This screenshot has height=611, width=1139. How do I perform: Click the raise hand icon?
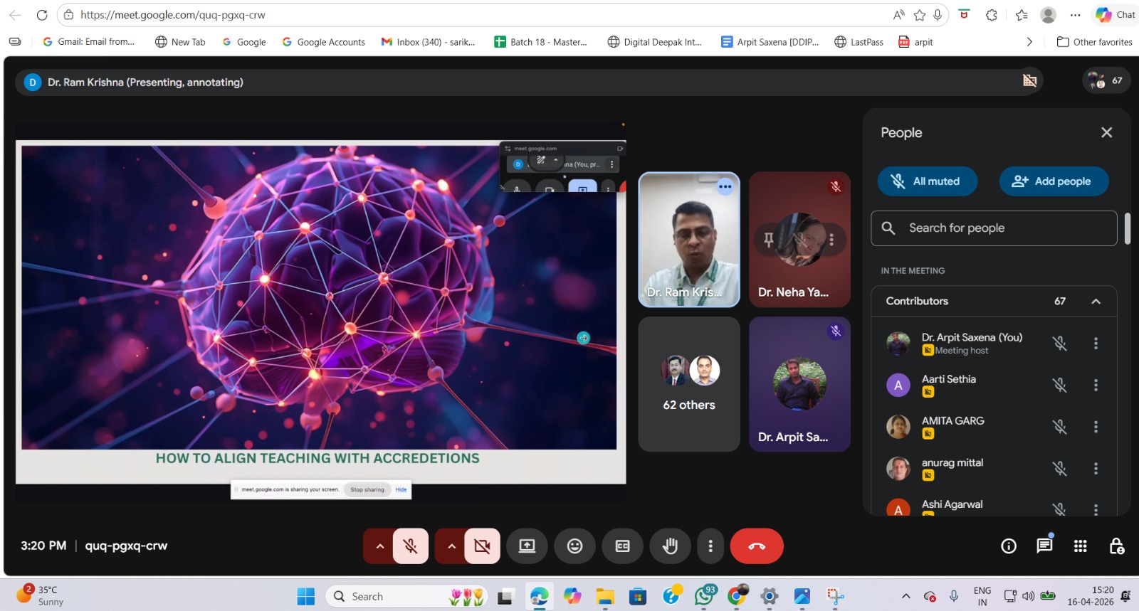670,546
